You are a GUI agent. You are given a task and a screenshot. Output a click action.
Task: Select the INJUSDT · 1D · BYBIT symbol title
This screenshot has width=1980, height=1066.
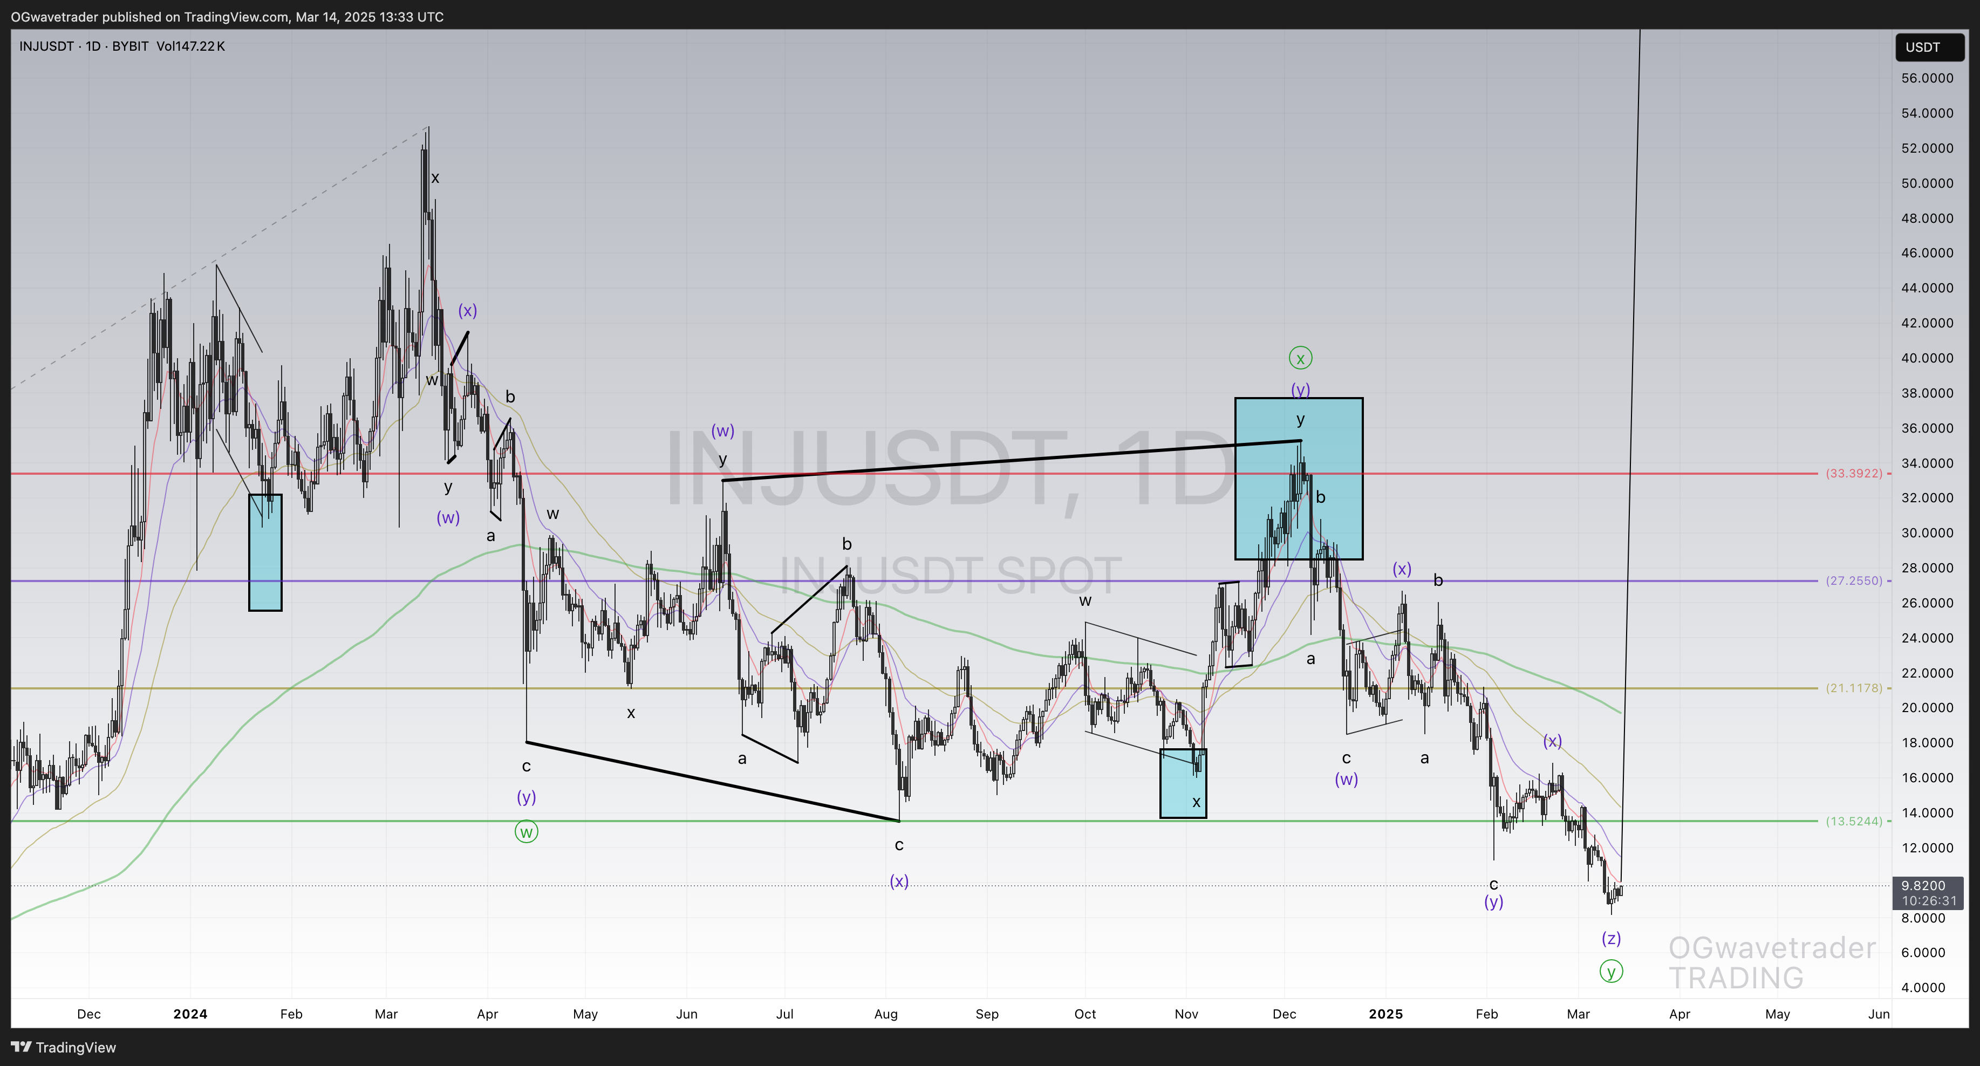(84, 46)
